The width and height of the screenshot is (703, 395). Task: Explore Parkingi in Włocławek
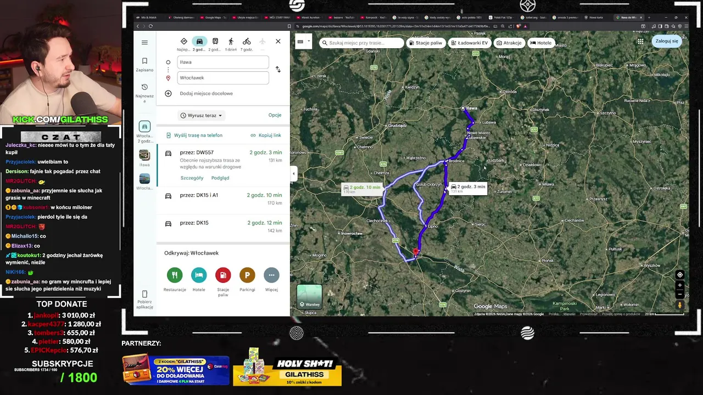[x=247, y=280]
